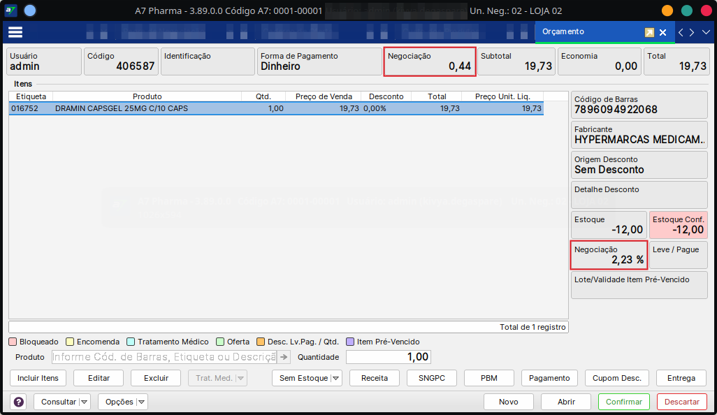
Task: Expand the tab list chevron
Action: [706, 32]
